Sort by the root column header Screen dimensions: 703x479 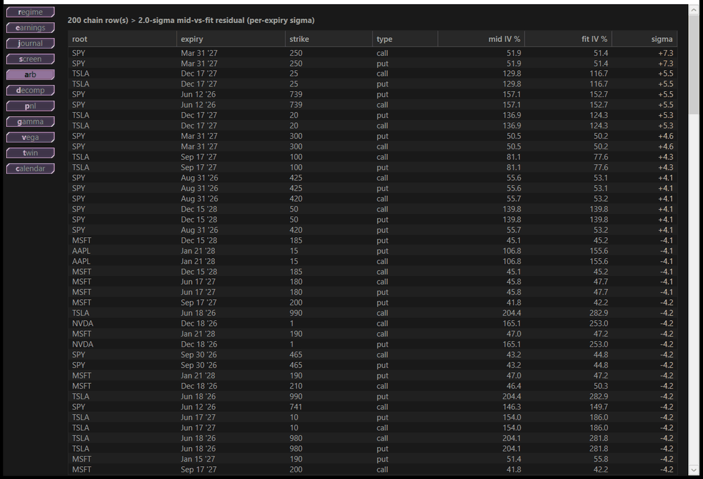pos(122,39)
